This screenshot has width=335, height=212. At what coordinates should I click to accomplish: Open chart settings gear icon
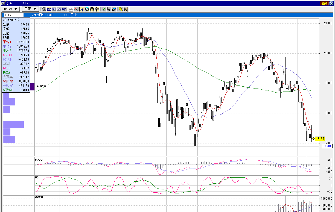[121, 9]
